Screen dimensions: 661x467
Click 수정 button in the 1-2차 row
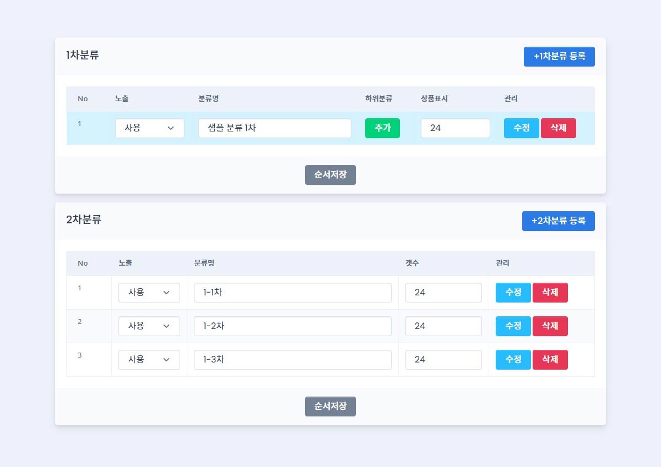[x=513, y=326]
